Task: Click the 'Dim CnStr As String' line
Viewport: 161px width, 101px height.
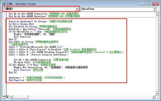Action: point(33,42)
